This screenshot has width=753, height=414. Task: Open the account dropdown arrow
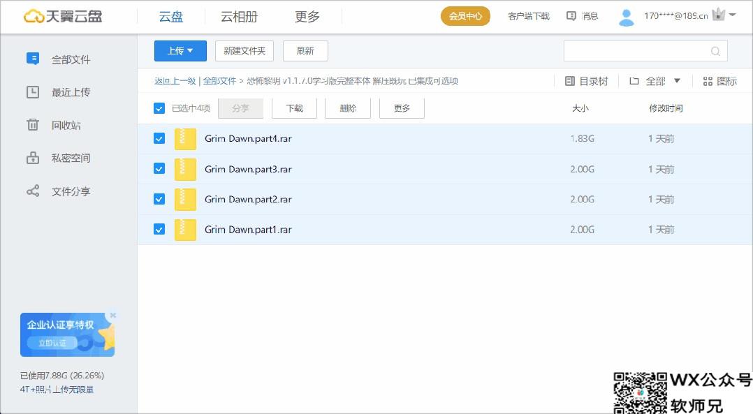coord(732,15)
